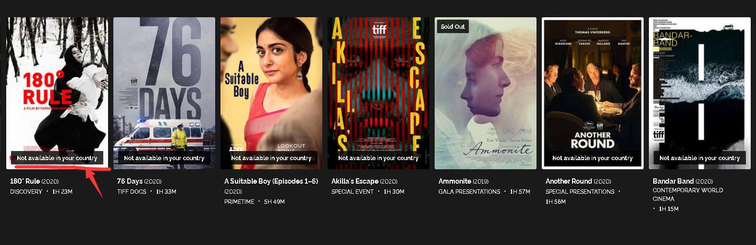Click the 180° Rule (2020) title link
The width and height of the screenshot is (756, 245).
[x=35, y=181]
